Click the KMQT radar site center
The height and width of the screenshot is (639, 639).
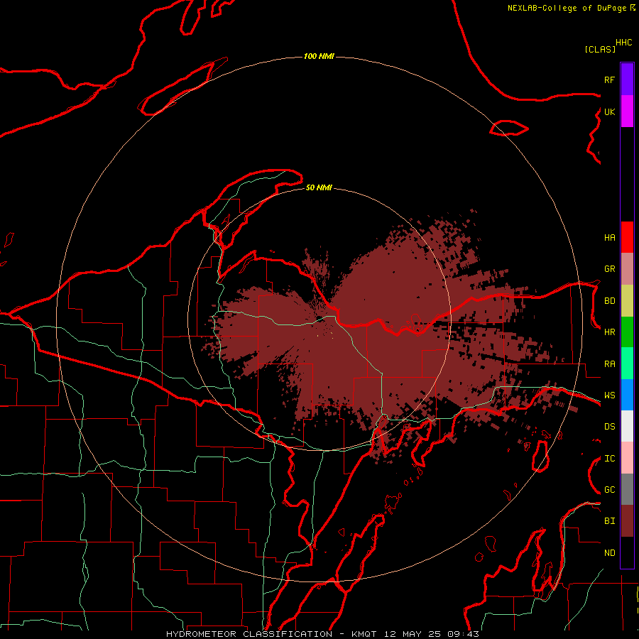[319, 319]
